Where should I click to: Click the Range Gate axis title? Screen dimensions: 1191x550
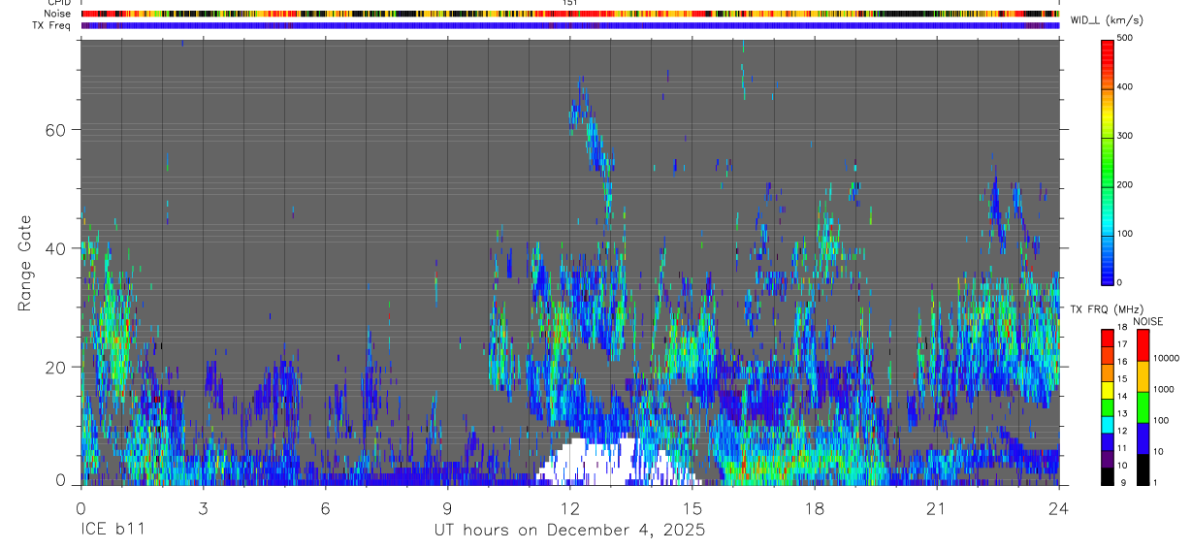pos(25,263)
